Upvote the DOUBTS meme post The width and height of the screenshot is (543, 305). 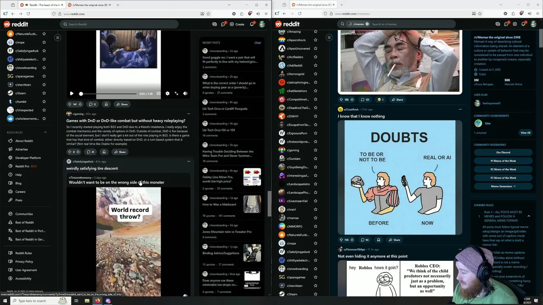coord(341,240)
